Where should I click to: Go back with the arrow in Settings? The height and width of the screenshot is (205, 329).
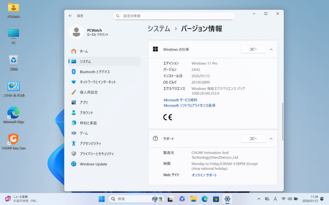[x=70, y=16]
